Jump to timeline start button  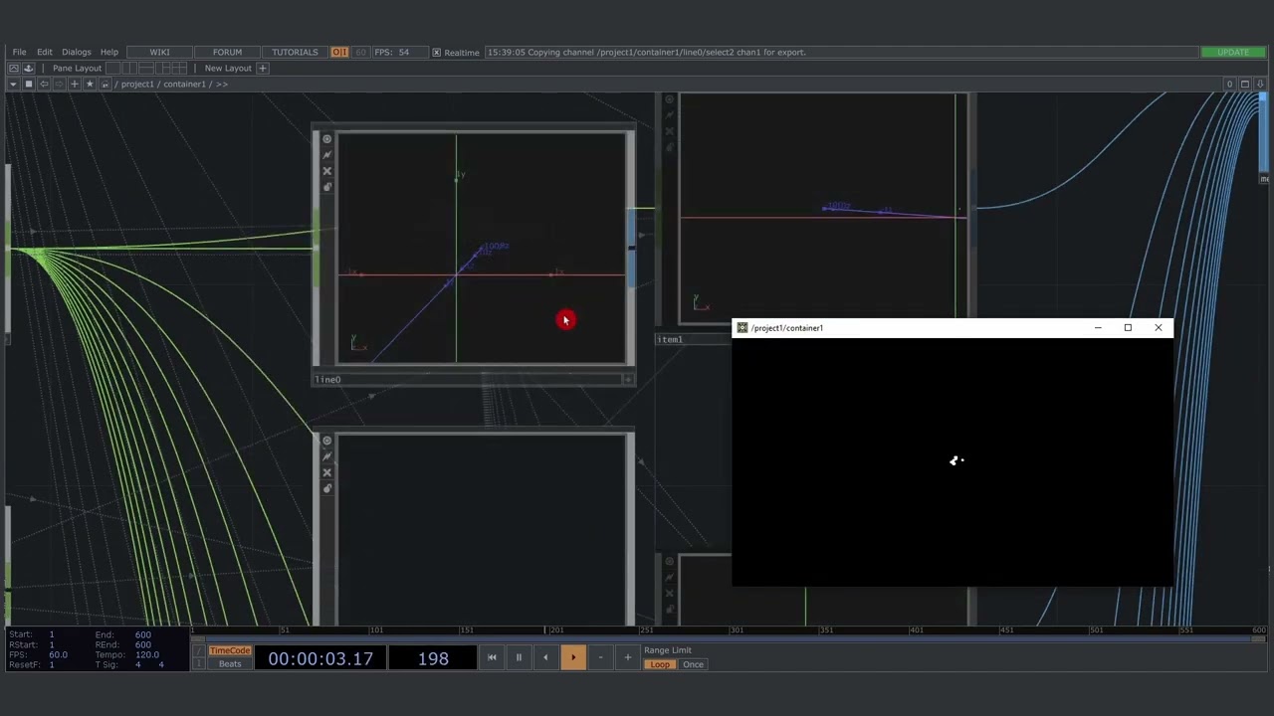pos(492,657)
